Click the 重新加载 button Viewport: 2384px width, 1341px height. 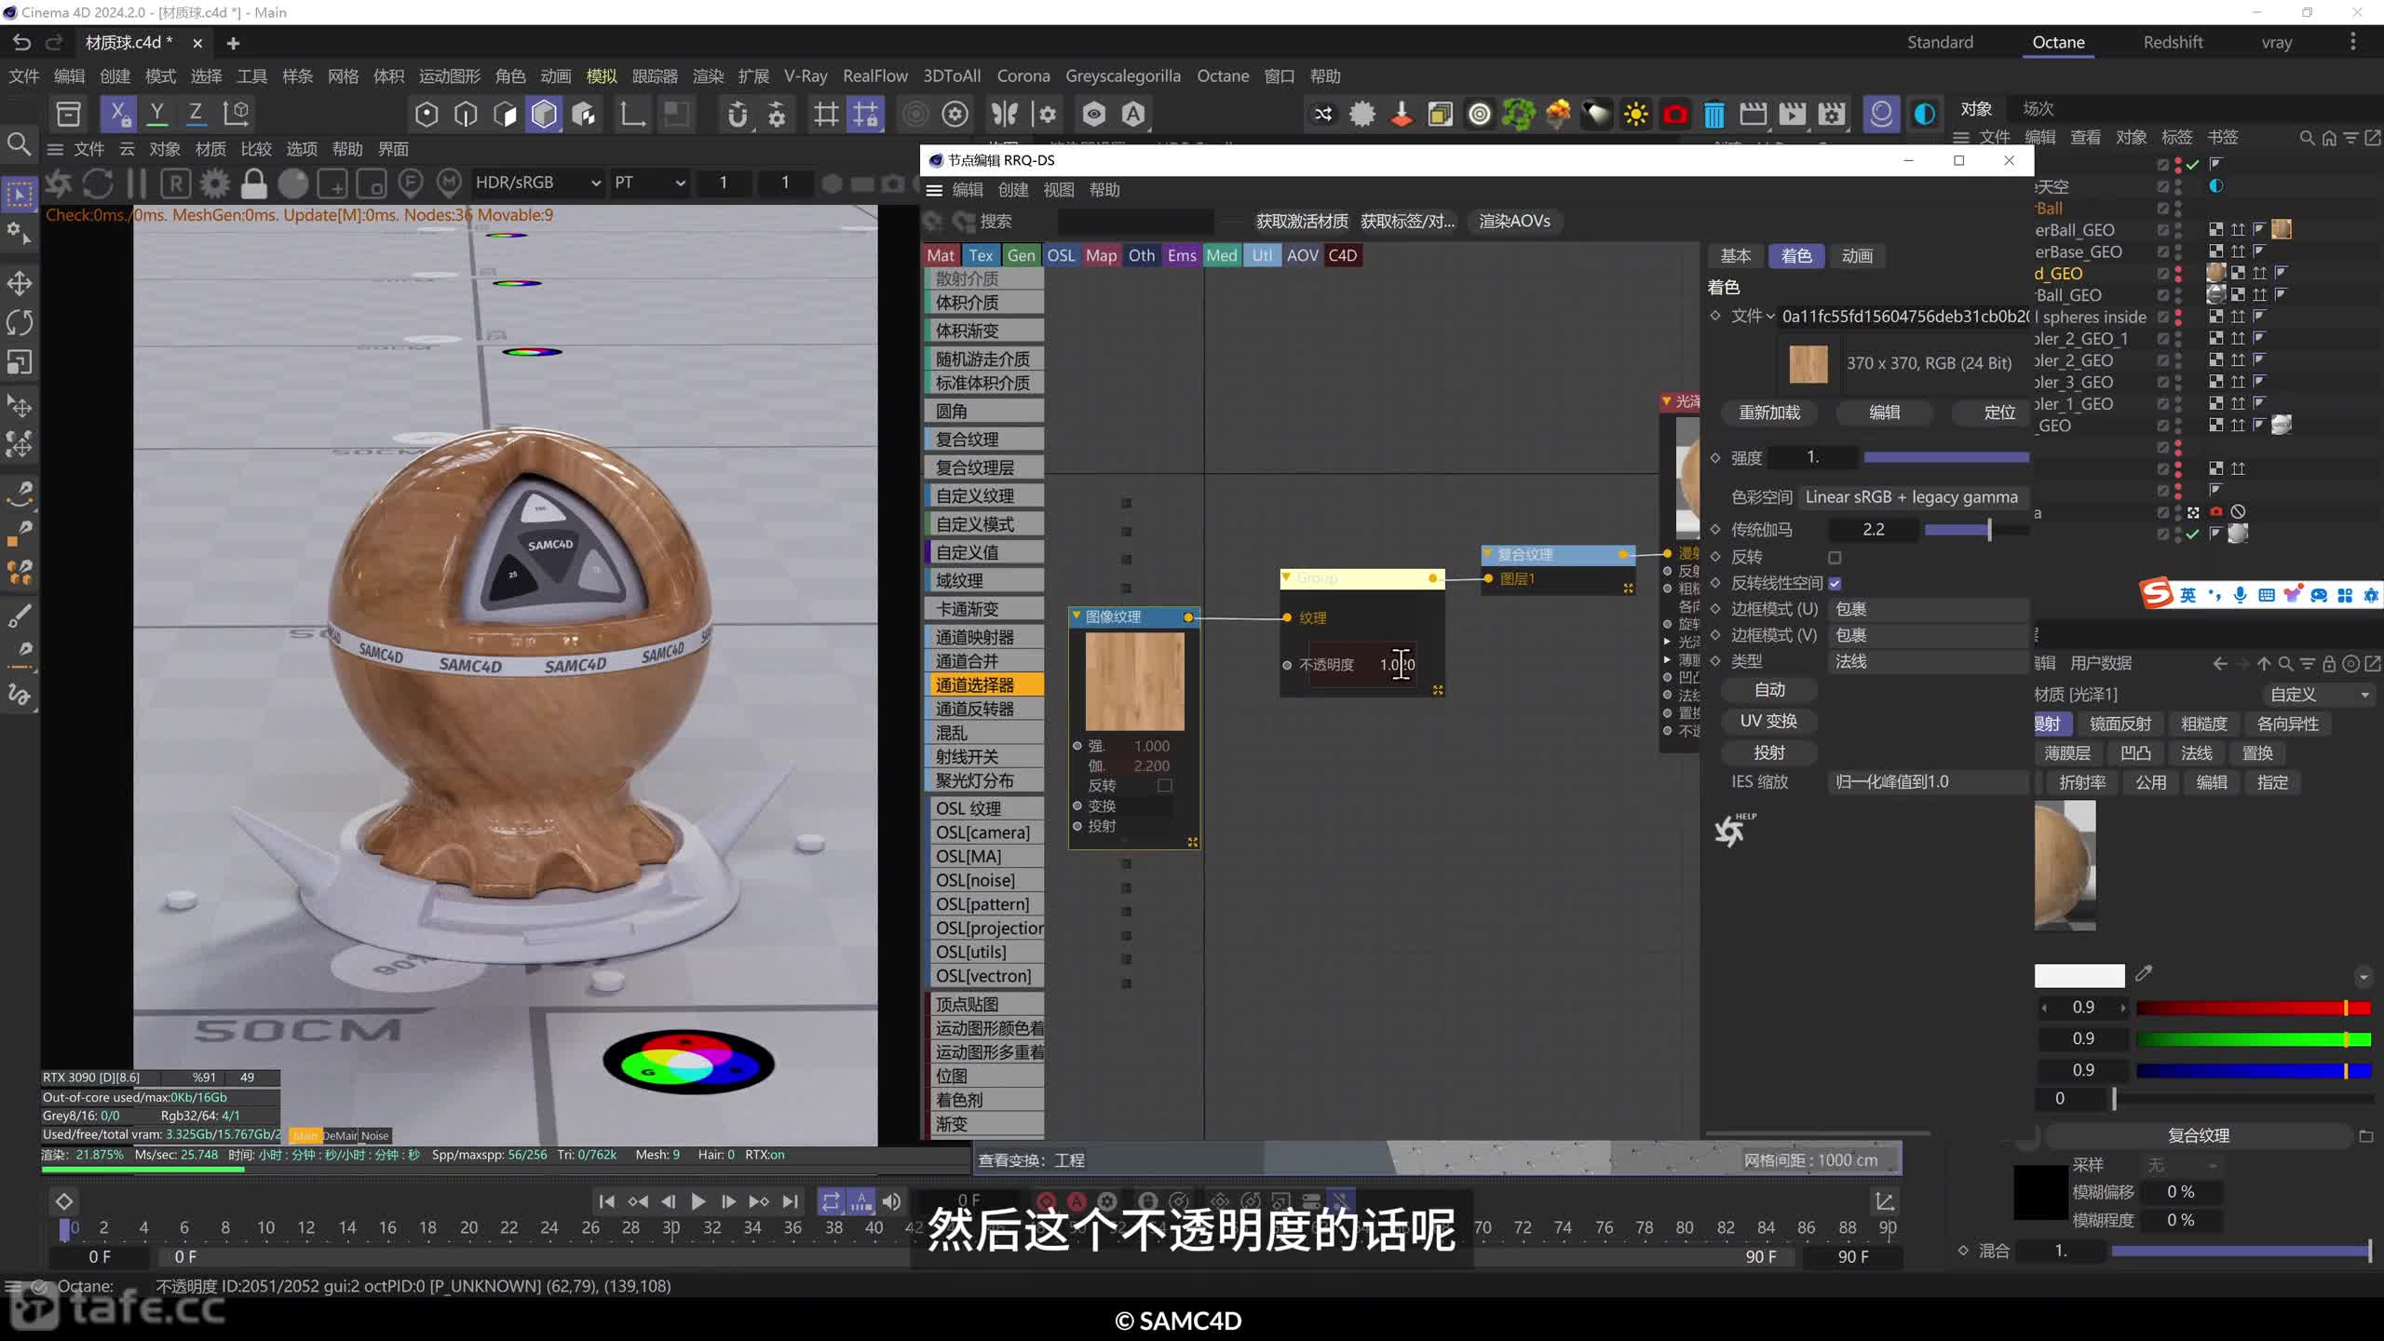pos(1769,413)
